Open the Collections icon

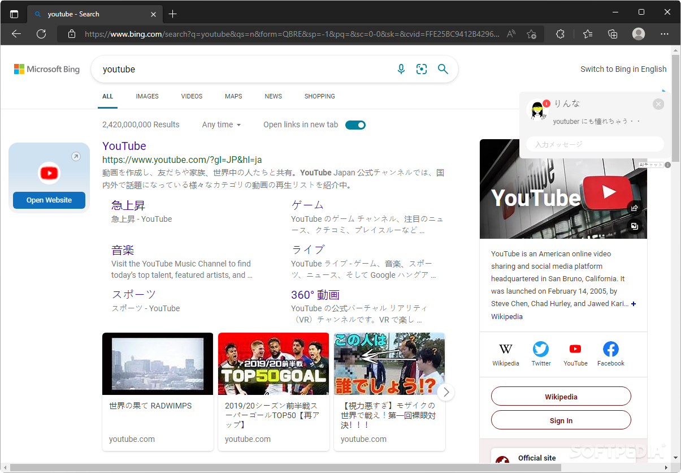[x=613, y=34]
